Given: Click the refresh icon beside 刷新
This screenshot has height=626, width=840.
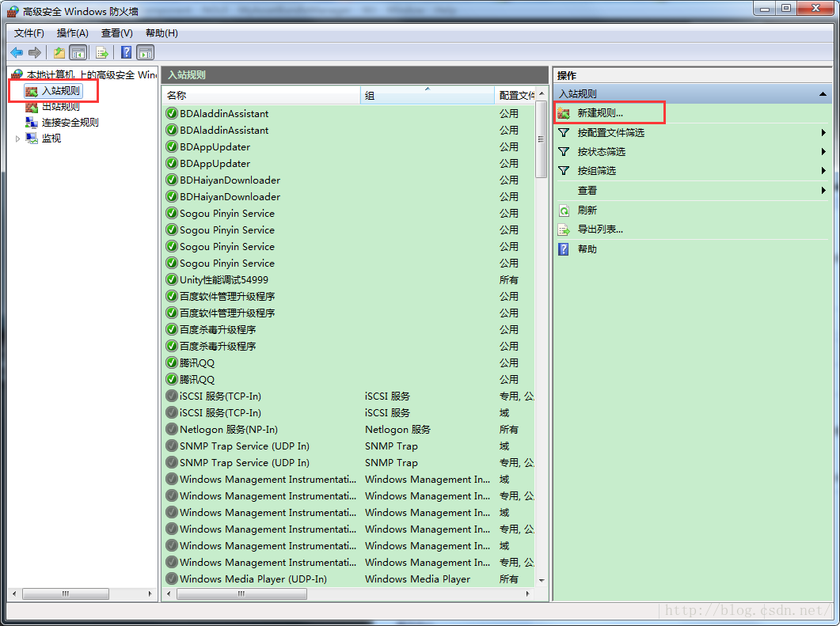Looking at the screenshot, I should [564, 211].
